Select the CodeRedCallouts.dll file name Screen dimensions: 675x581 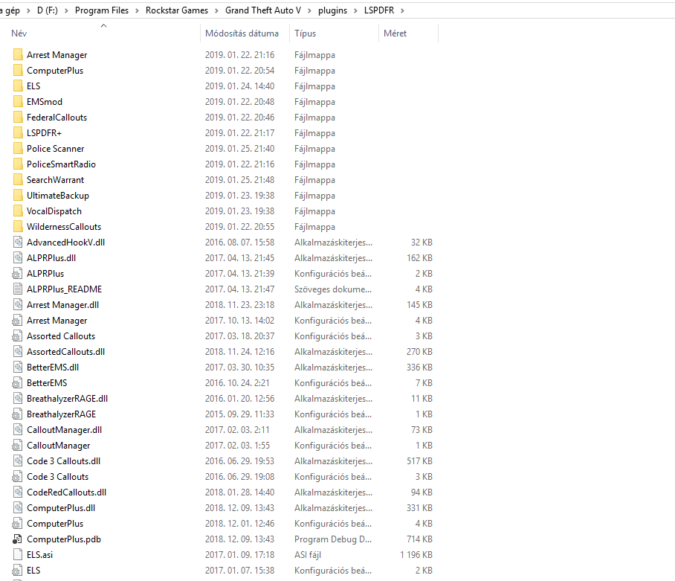coord(66,492)
